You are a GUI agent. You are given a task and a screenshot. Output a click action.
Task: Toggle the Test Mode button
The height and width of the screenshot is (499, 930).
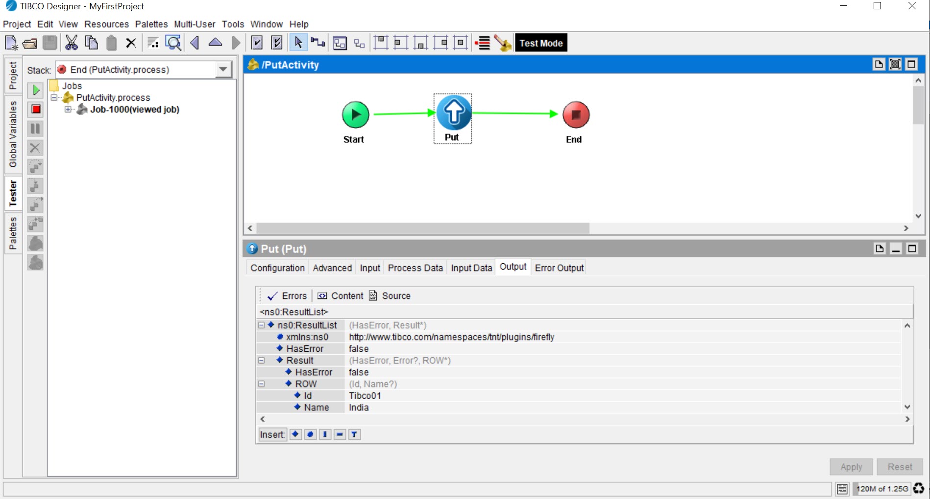pyautogui.click(x=540, y=43)
